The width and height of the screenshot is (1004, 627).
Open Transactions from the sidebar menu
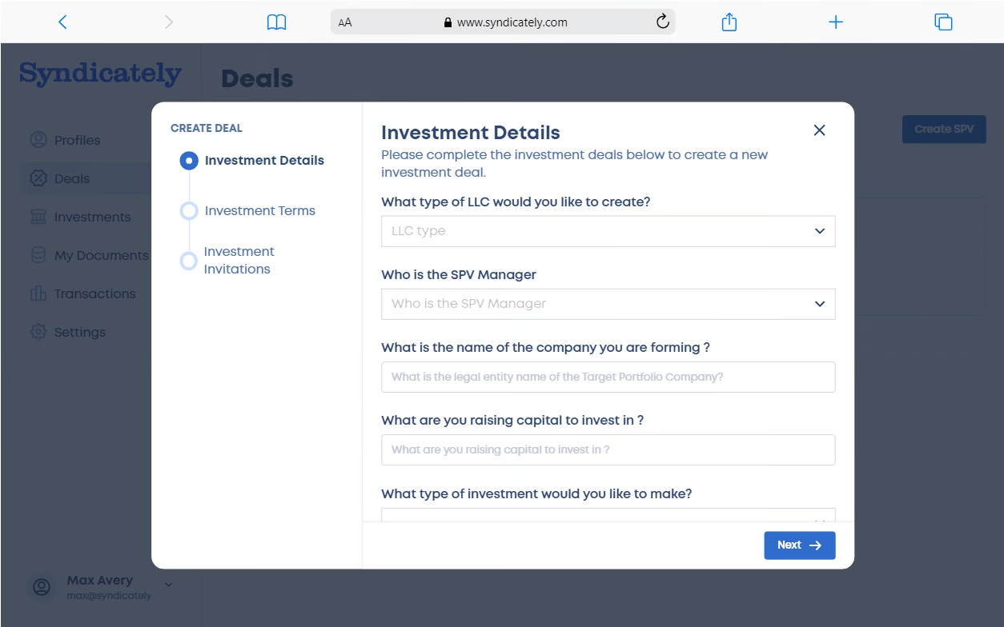94,294
